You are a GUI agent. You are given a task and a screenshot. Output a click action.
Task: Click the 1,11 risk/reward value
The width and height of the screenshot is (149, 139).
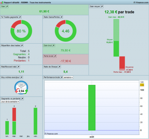tap(21, 72)
